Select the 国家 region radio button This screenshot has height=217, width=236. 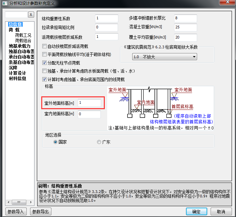pyautogui.click(x=55, y=142)
